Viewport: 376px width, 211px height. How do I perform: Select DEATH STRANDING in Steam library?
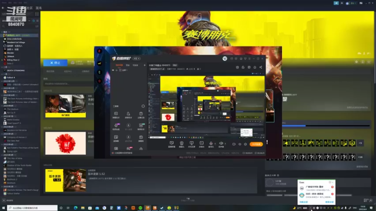[x=16, y=71]
